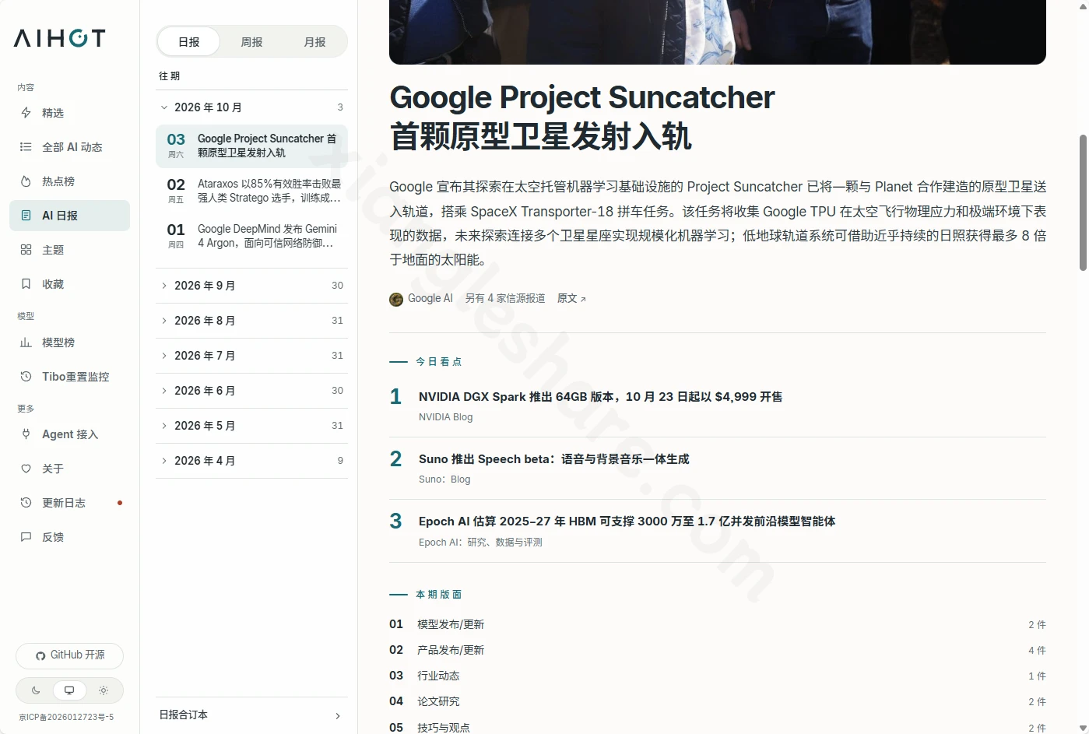Open the 02 Ataraxos Stratego daily report
Viewport: 1089px width, 734px height.
click(x=251, y=191)
